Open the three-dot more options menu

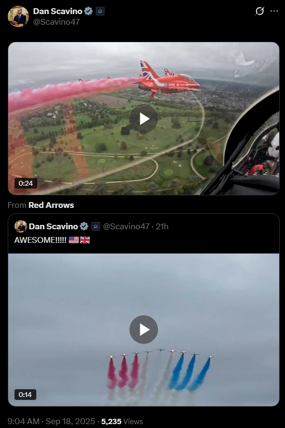(x=274, y=11)
